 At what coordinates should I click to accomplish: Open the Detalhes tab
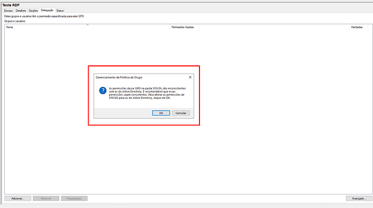tap(21, 11)
